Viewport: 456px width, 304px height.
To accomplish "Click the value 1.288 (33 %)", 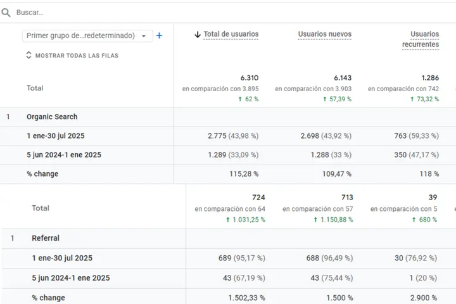I will click(331, 155).
